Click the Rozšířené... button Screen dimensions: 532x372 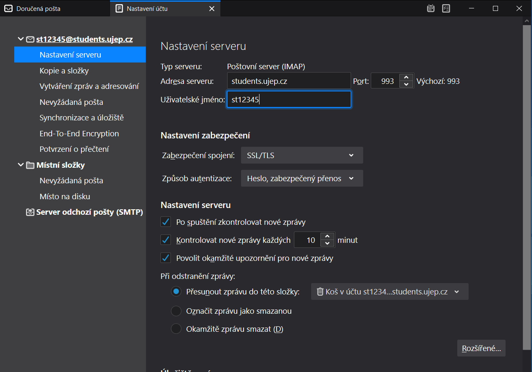click(481, 348)
